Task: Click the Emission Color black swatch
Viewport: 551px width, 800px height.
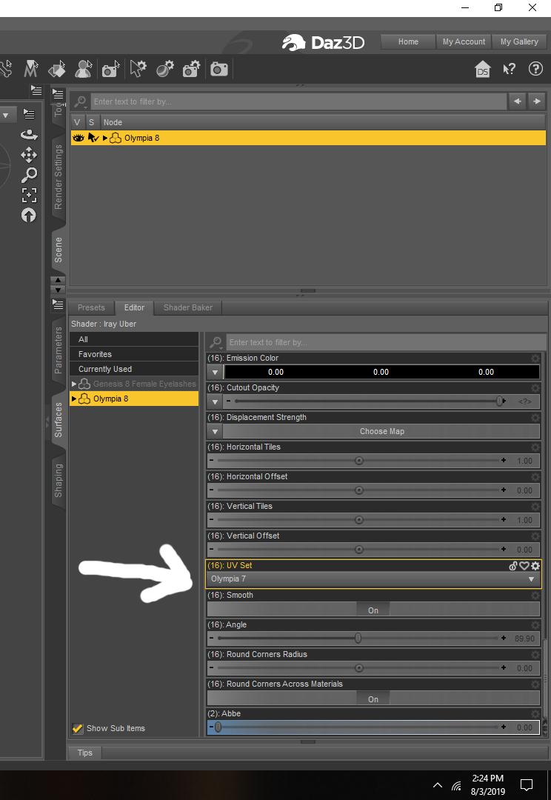Action: coord(381,372)
